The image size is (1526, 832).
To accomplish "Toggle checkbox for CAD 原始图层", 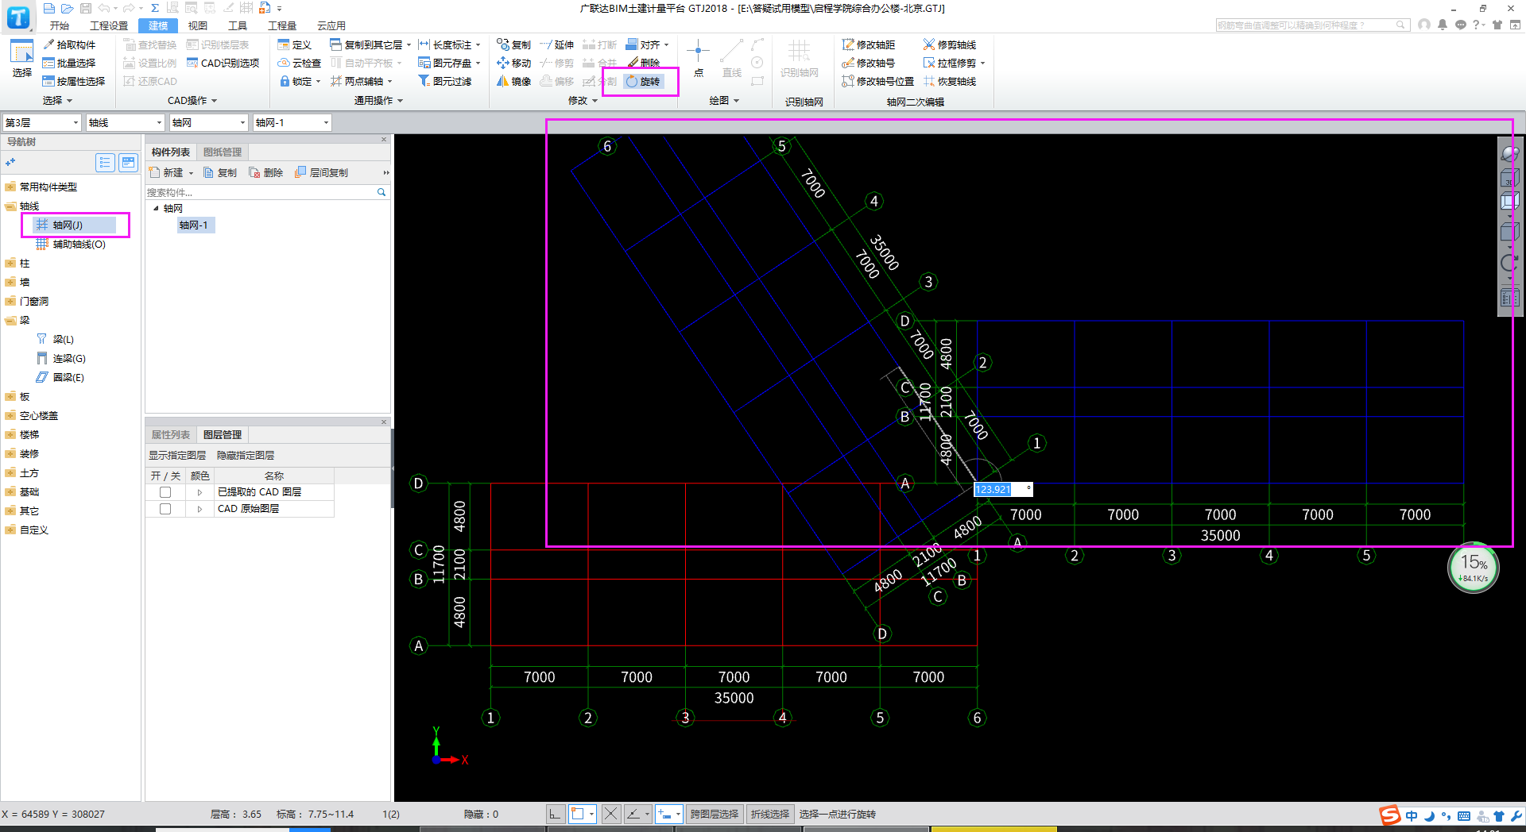I will coord(165,509).
